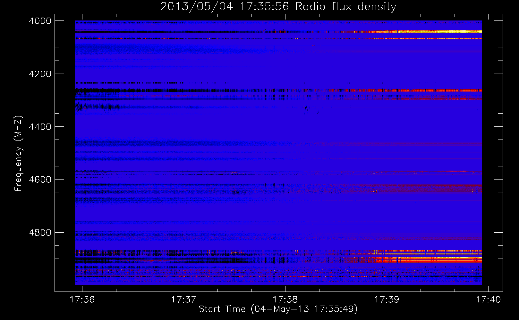This screenshot has width=519, height=320.
Task: Click the 'Start Time (04-May-13 17:35:49)' label
Action: point(278,309)
